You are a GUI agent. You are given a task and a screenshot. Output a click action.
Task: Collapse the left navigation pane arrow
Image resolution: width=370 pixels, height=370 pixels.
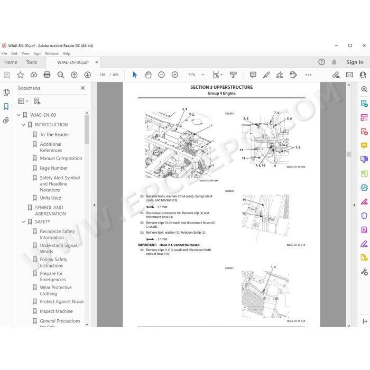[95, 205]
